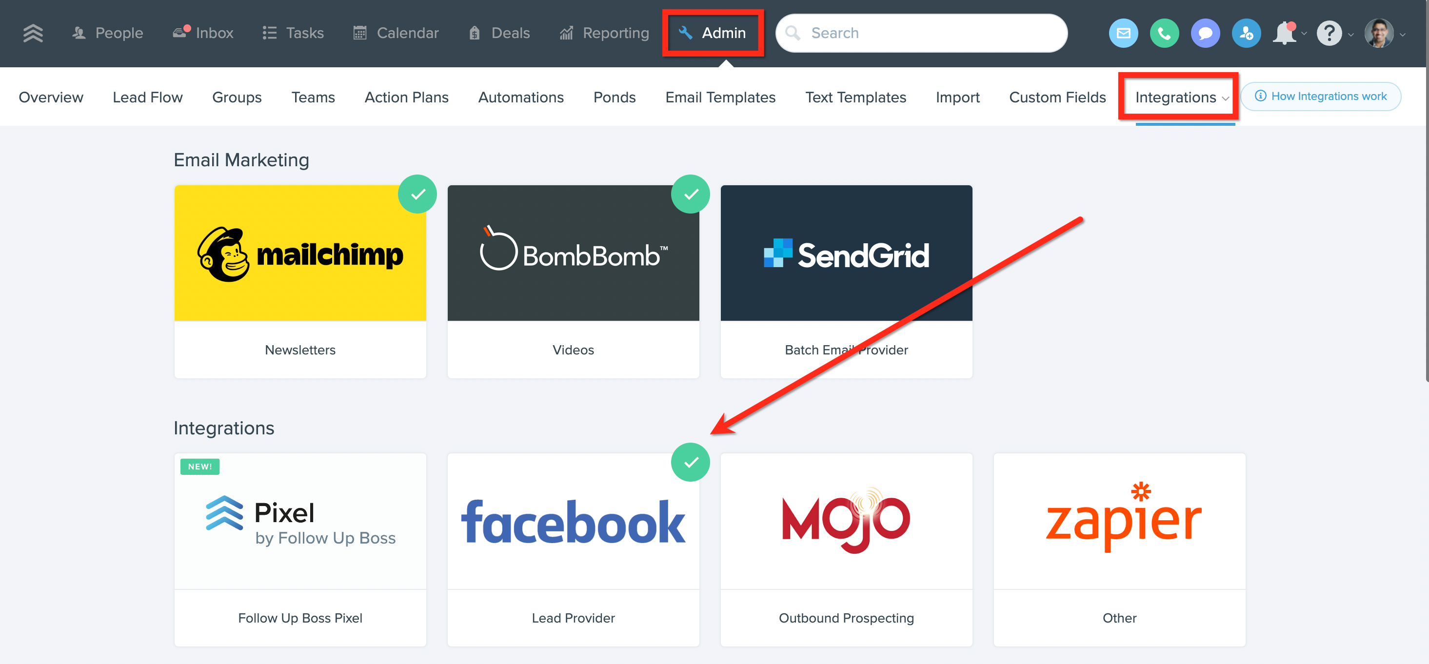The height and width of the screenshot is (664, 1429).
Task: Go to Tasks
Action: [x=293, y=33]
